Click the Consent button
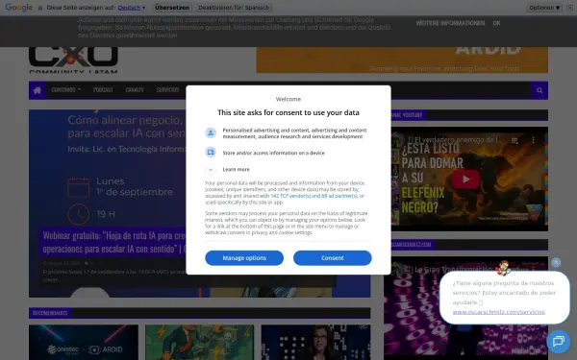This screenshot has width=577, height=360. (x=333, y=258)
